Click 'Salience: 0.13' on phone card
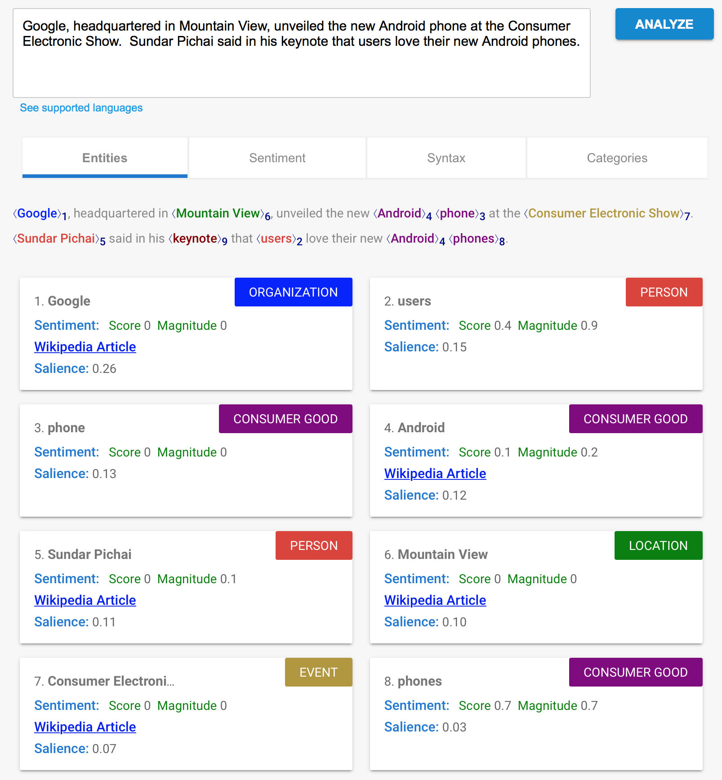 (x=76, y=474)
